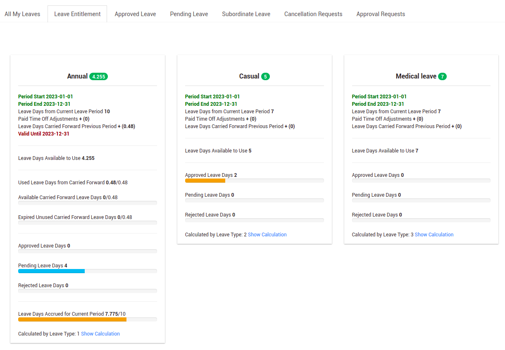The height and width of the screenshot is (350, 505).
Task: Click Casual 'Rejected Leave Days 0' text
Action: (x=210, y=215)
